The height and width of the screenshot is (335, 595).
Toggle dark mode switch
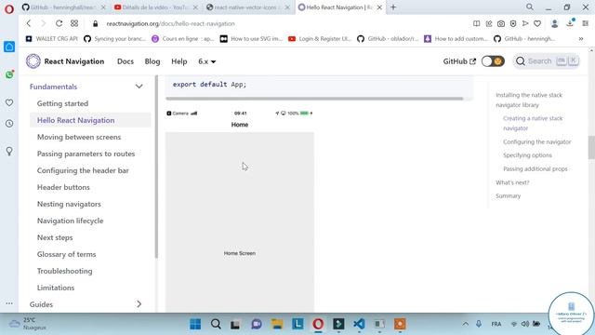click(x=493, y=61)
